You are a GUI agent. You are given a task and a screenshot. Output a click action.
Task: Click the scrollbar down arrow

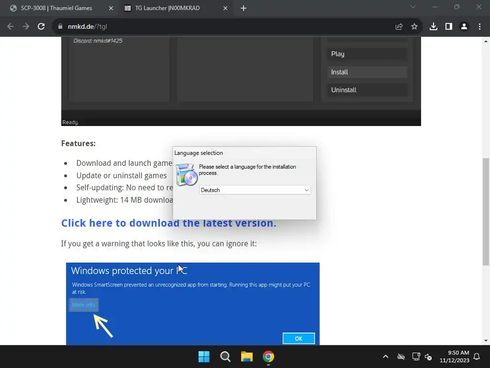point(486,341)
